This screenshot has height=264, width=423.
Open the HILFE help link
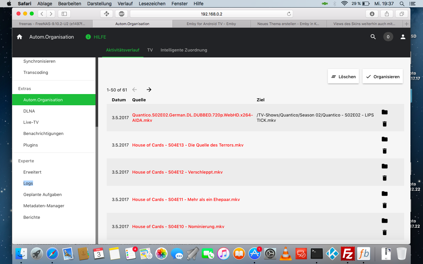[x=96, y=37]
